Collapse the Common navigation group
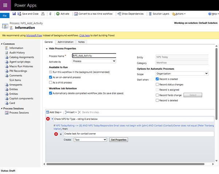219x174 pixels. click(2, 44)
